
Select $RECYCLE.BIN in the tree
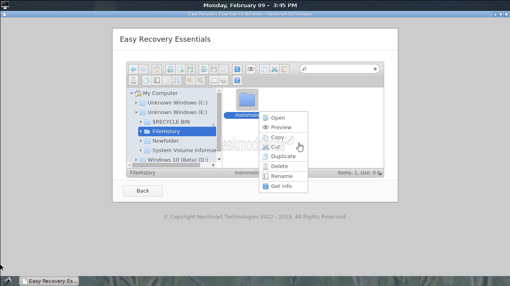click(x=171, y=122)
